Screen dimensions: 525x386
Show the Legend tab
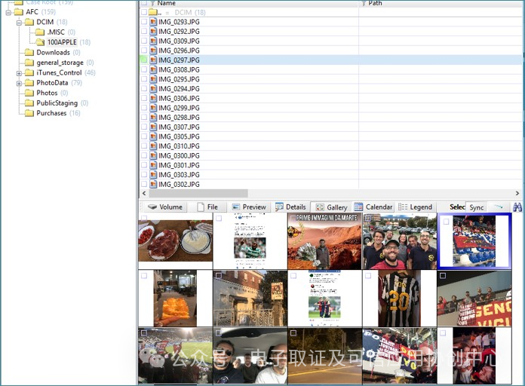pos(416,207)
